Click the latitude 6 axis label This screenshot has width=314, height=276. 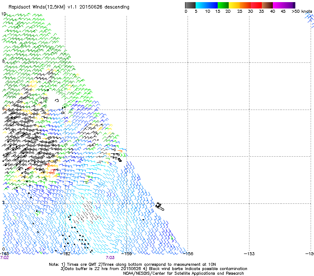coord(3,108)
